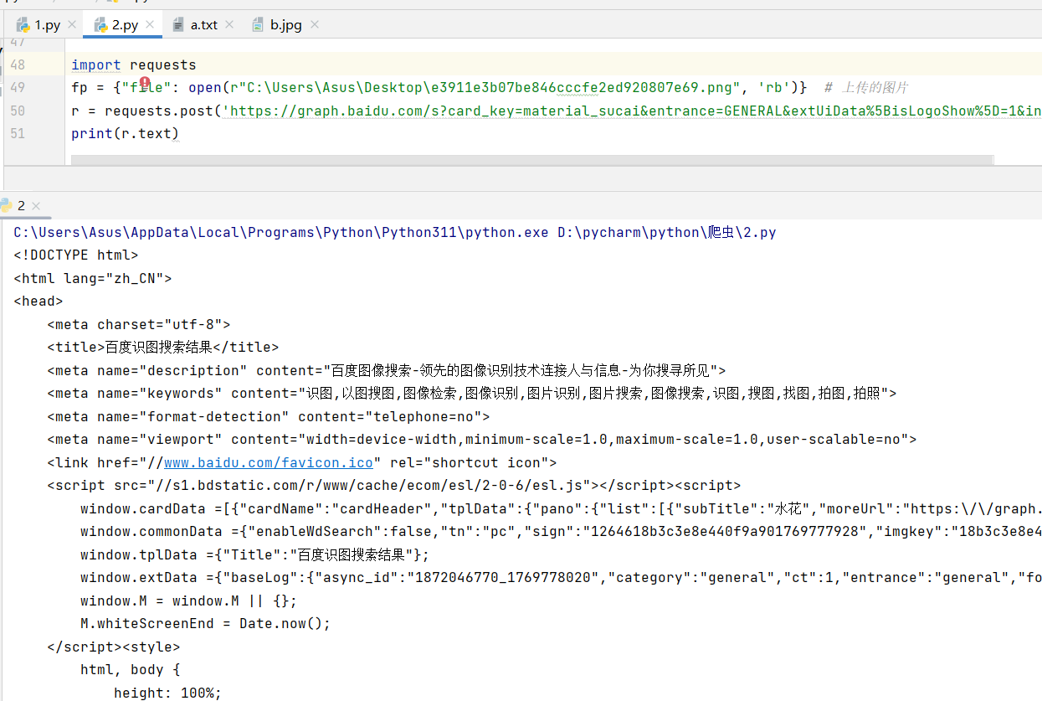
Task: Click the 'height: 100%;' output line
Action: tap(168, 693)
